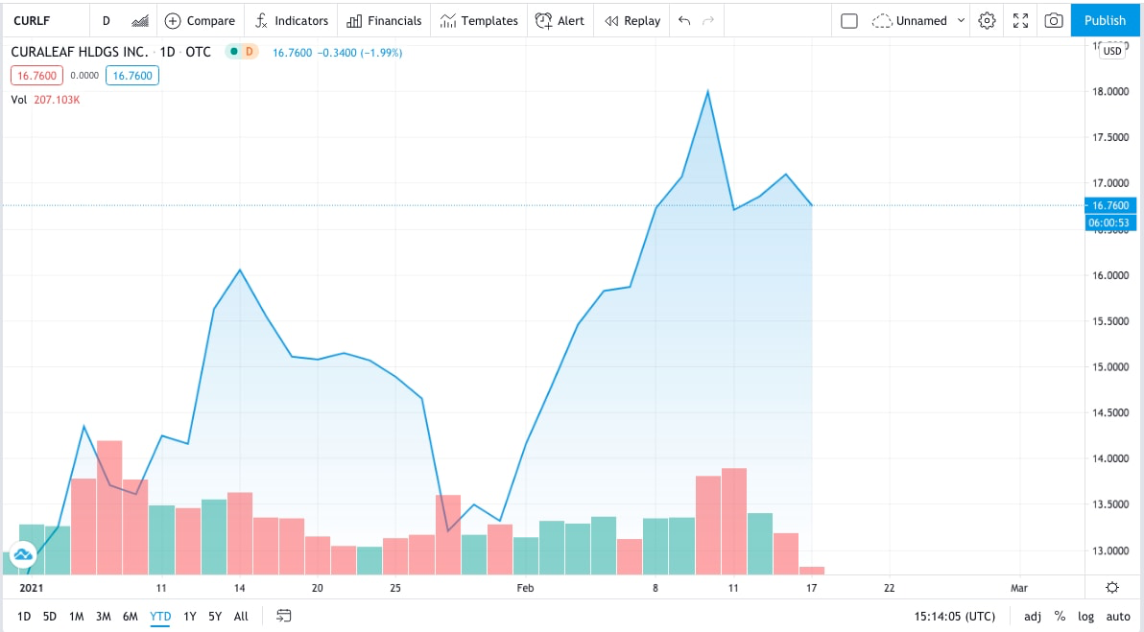1144x632 pixels.
Task: Take a chart snapshot with camera icon
Action: tap(1054, 21)
